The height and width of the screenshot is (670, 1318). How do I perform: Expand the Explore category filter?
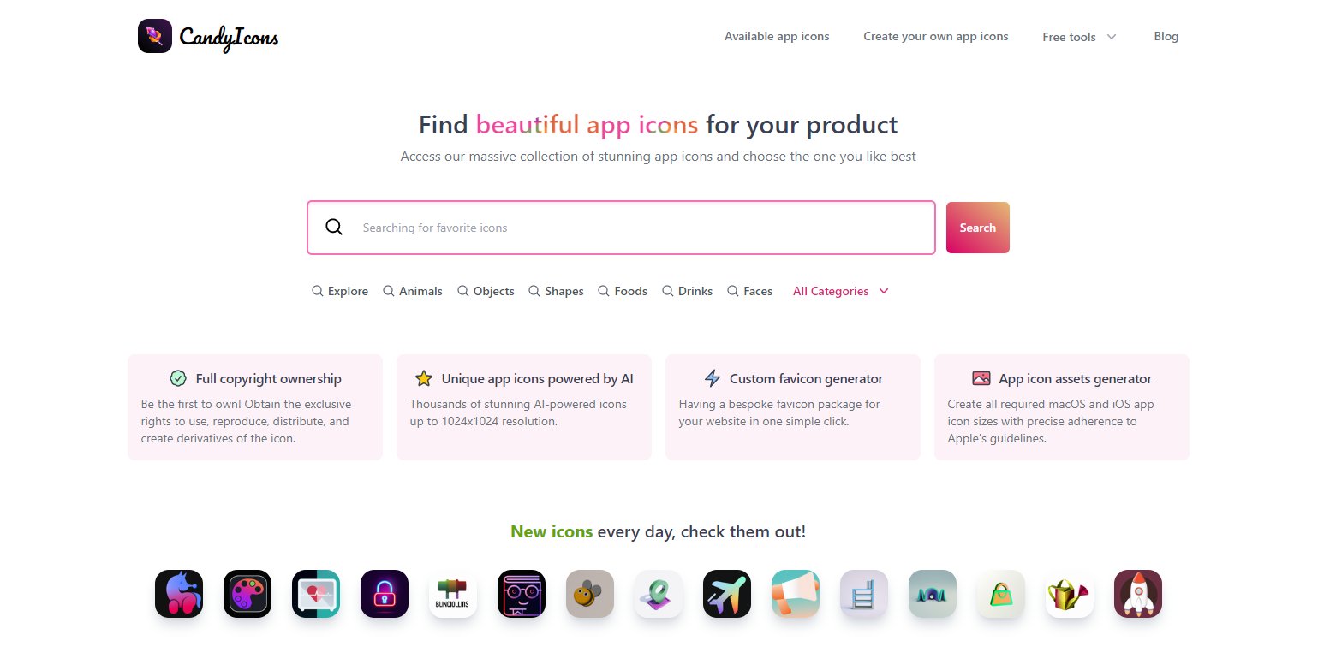coord(340,291)
